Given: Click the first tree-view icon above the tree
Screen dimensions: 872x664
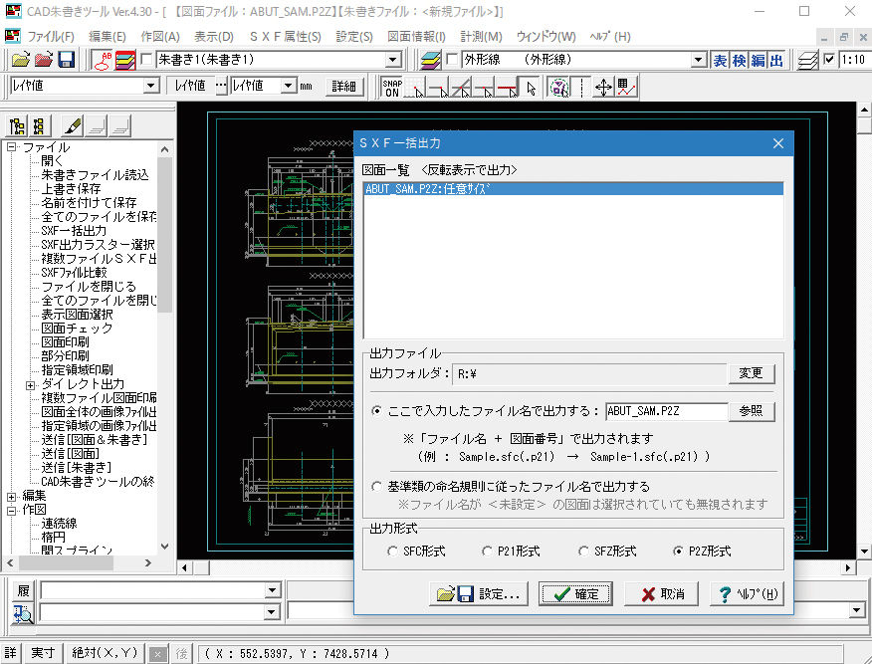Looking at the screenshot, I should (x=17, y=126).
